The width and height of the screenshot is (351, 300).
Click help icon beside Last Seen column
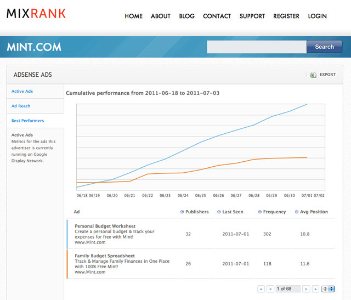point(219,212)
